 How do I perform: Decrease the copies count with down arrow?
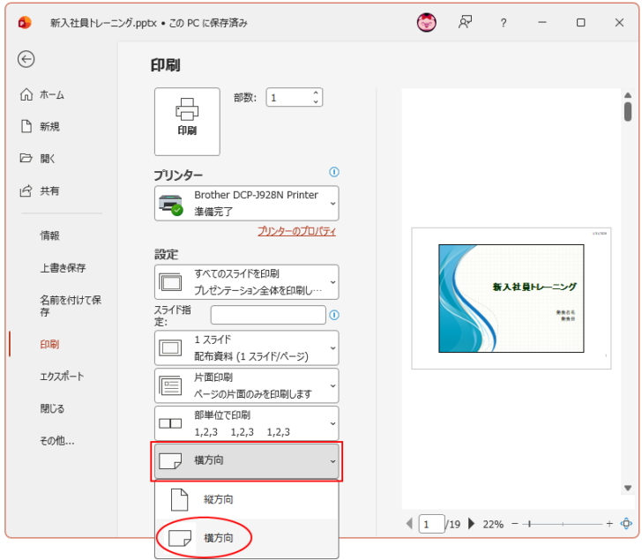[316, 102]
